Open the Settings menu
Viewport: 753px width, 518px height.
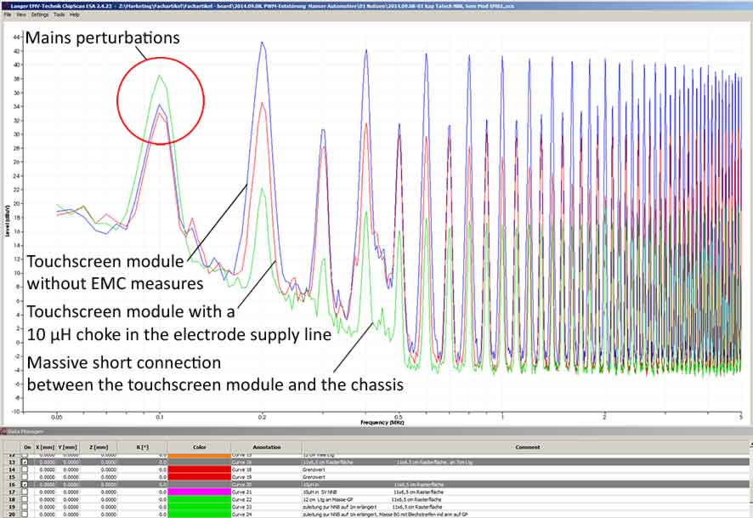(x=40, y=14)
